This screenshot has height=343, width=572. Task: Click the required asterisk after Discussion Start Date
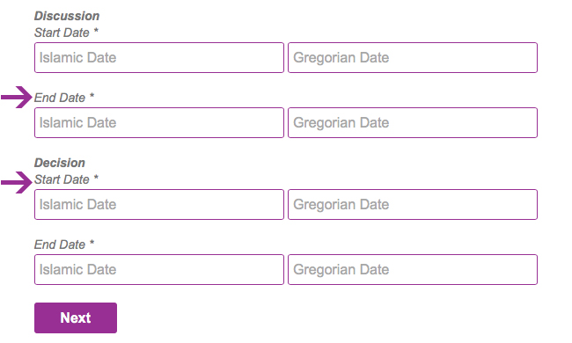(96, 30)
